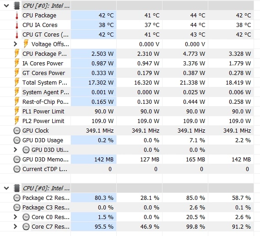Click the GPU Clock gauge icon
This screenshot has width=260, height=236.
(17, 131)
